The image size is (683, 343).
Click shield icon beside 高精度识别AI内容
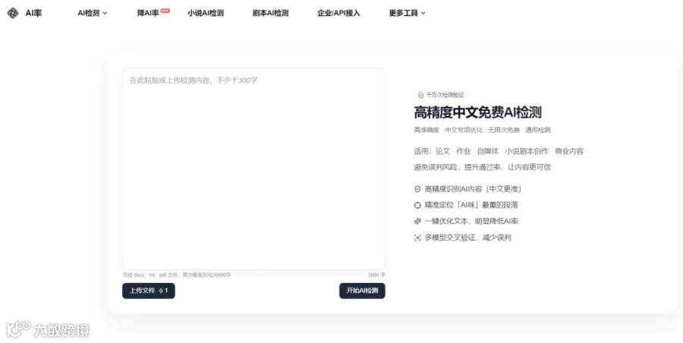[417, 189]
